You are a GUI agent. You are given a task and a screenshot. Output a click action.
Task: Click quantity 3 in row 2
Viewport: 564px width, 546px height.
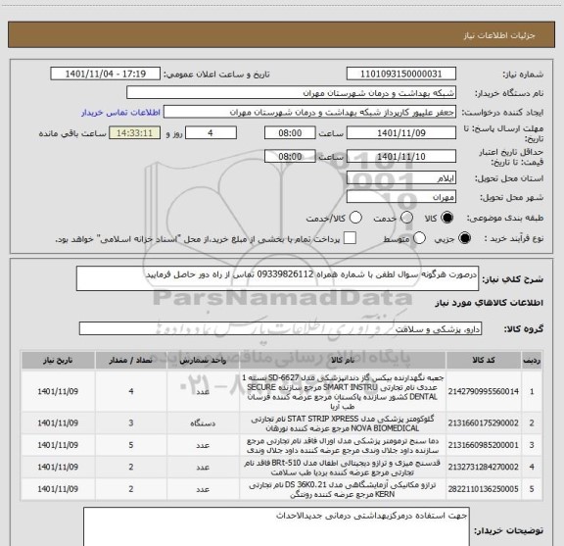point(131,423)
